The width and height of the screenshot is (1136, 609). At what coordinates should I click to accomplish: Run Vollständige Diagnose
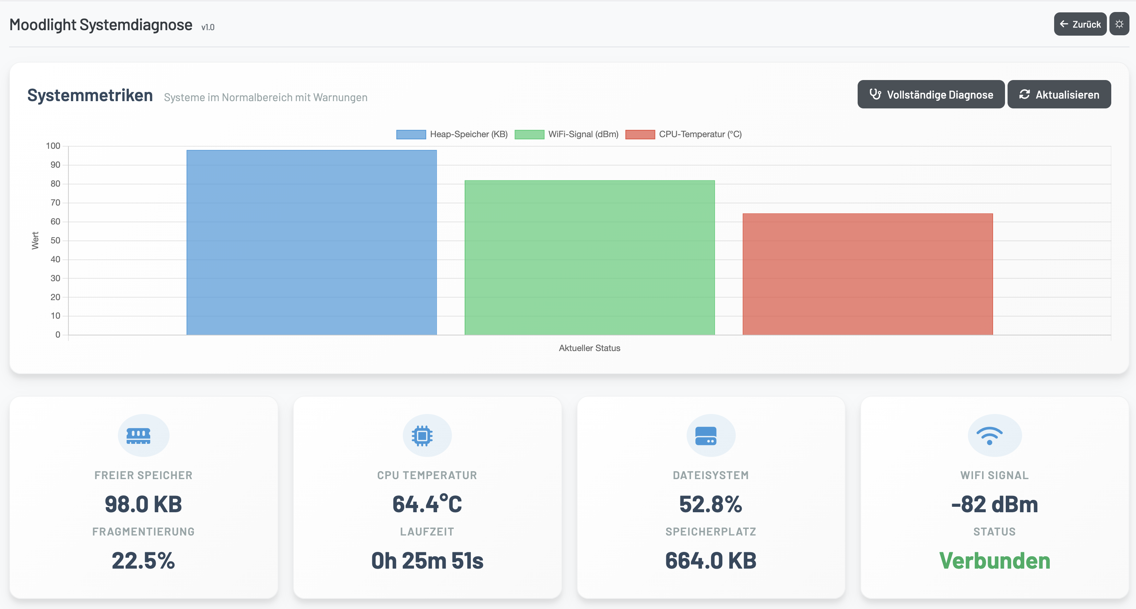(x=931, y=94)
